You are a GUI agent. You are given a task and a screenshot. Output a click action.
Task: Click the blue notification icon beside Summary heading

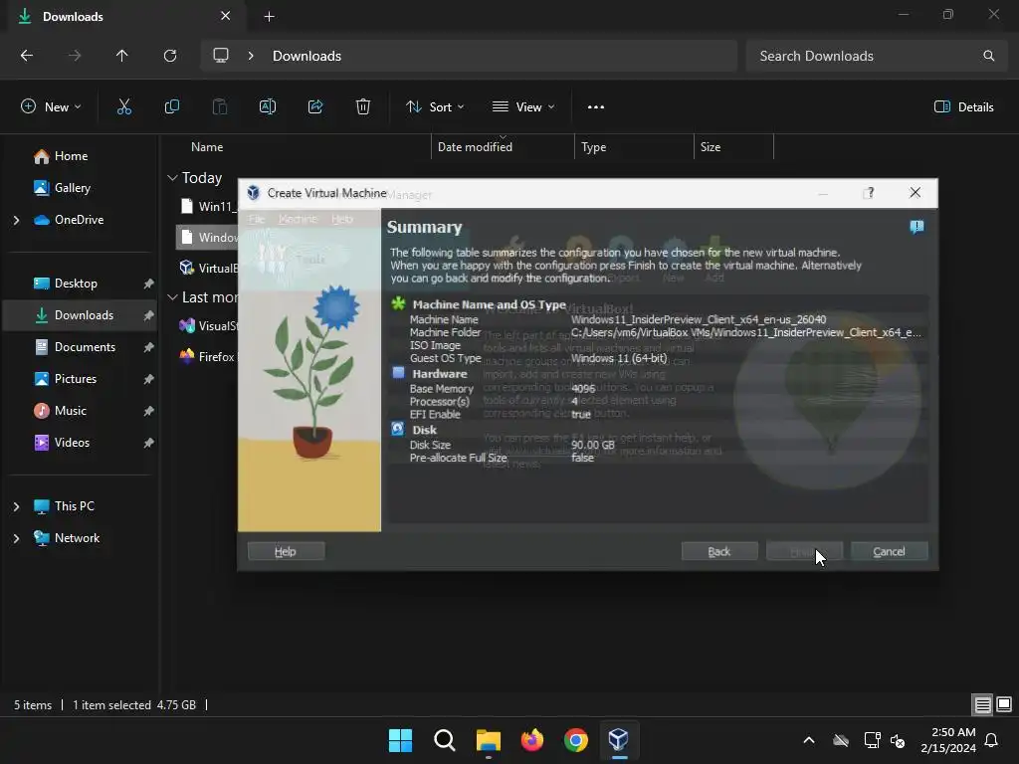[x=917, y=227]
